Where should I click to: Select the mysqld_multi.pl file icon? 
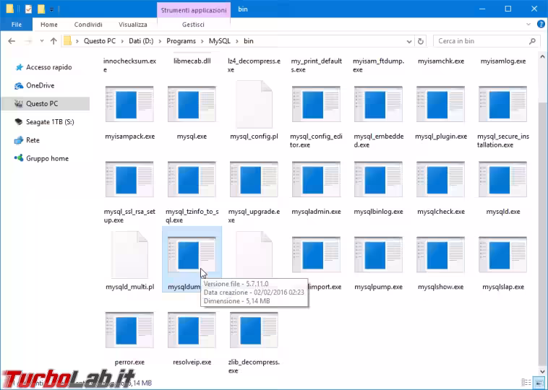[129, 255]
